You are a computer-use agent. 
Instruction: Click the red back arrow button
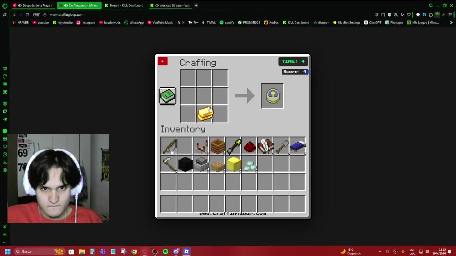tap(162, 61)
